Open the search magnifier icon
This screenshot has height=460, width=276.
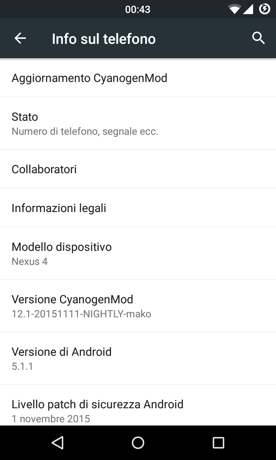(258, 38)
